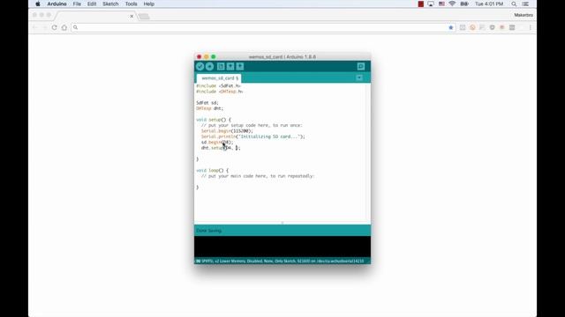The width and height of the screenshot is (565, 317).
Task: Click the rightmost gray square extension icon
Action: [x=512, y=27]
